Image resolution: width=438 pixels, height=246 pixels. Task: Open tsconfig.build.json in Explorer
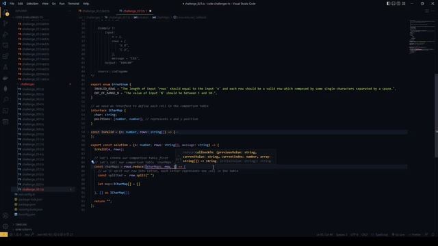coord(31,210)
